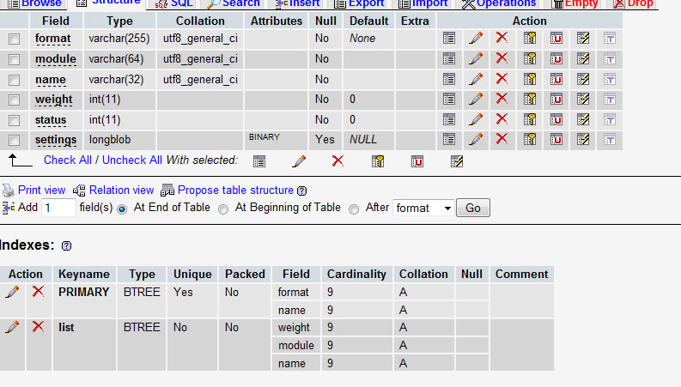Drop the list index using red X
The image size is (681, 387).
pyautogui.click(x=38, y=327)
